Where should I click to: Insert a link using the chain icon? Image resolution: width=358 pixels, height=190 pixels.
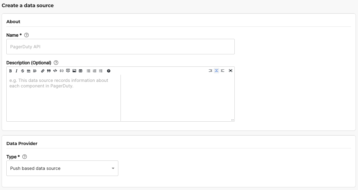point(42,71)
